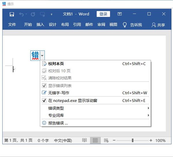This screenshot has width=173, height=157.
Task: Click the small 错 icon beside 提示
Action: point(4,4)
